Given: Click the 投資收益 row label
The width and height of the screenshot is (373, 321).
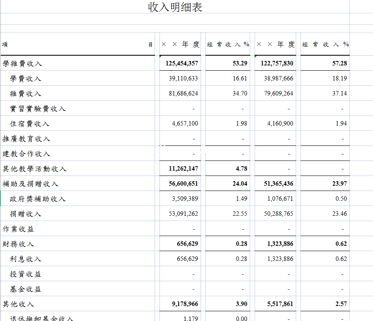Looking at the screenshot, I should [x=26, y=274].
